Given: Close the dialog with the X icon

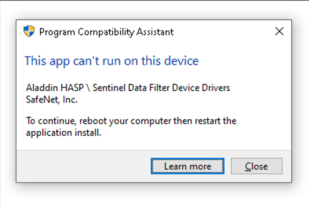Looking at the screenshot, I should click(279, 32).
